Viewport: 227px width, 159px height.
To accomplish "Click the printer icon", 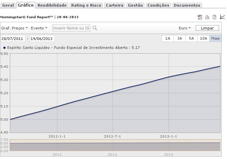I will [x=207, y=17].
